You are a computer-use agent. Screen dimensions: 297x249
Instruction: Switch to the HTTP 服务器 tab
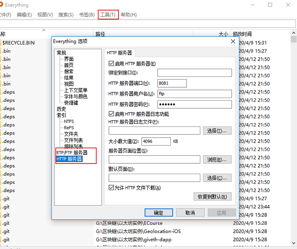coord(120,53)
